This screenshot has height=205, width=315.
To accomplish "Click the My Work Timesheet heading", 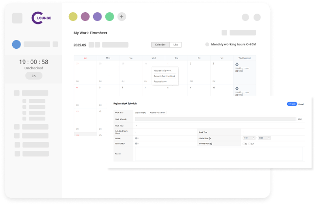I will pos(90,33).
